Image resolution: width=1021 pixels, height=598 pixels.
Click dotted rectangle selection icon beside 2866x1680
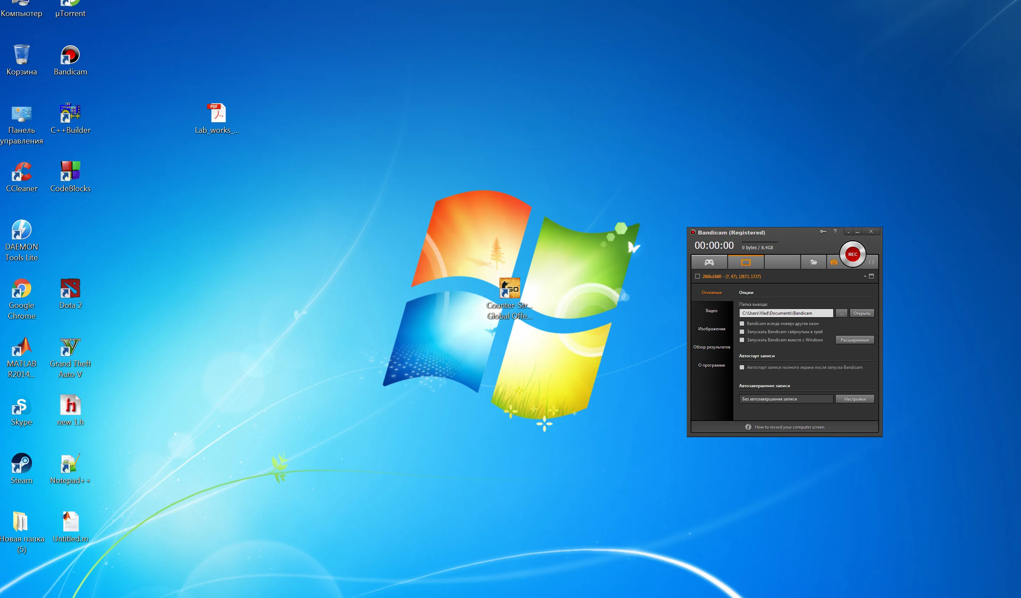pos(697,277)
